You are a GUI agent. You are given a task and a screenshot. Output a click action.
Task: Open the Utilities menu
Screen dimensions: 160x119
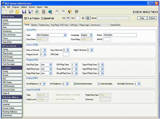24,7
